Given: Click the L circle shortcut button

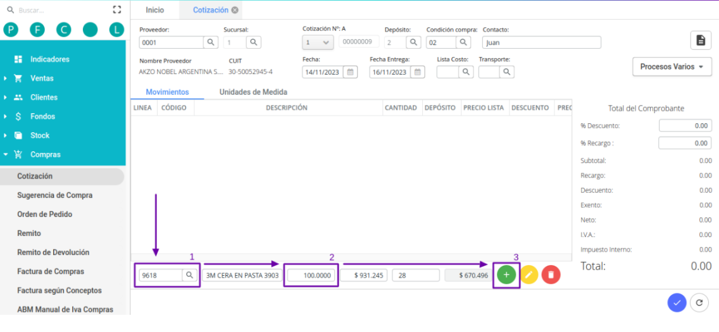Looking at the screenshot, I should coord(117,30).
